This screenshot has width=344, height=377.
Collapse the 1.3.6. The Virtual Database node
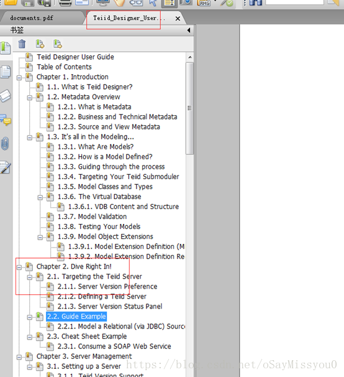[40, 198]
